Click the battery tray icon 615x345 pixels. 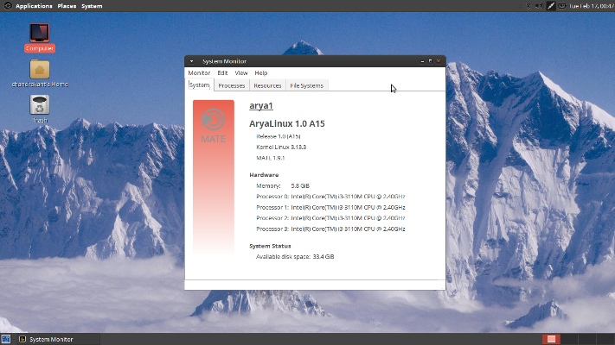pos(563,5)
